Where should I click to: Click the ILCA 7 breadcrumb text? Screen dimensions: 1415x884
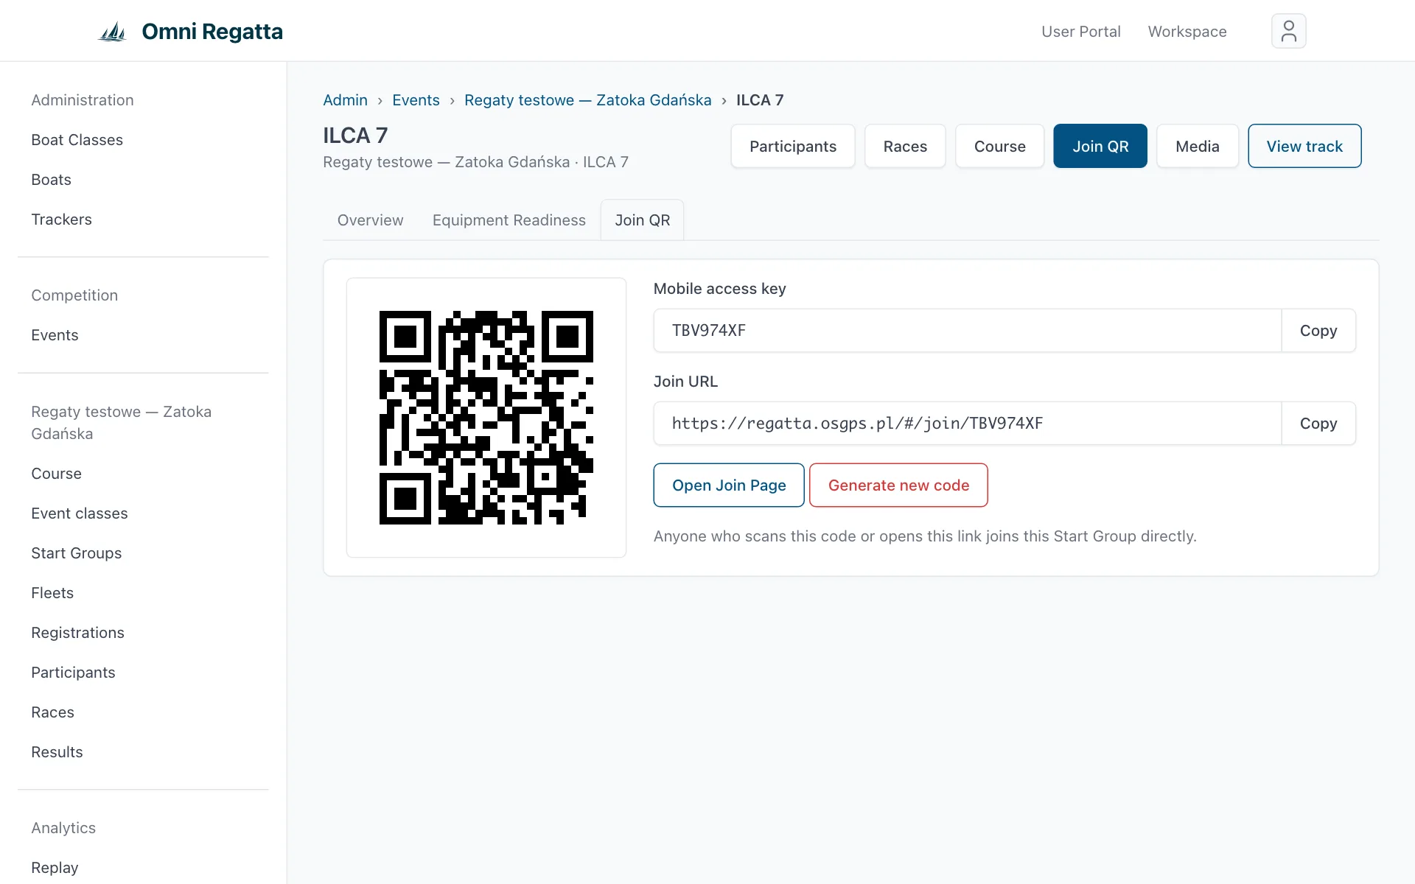760,100
